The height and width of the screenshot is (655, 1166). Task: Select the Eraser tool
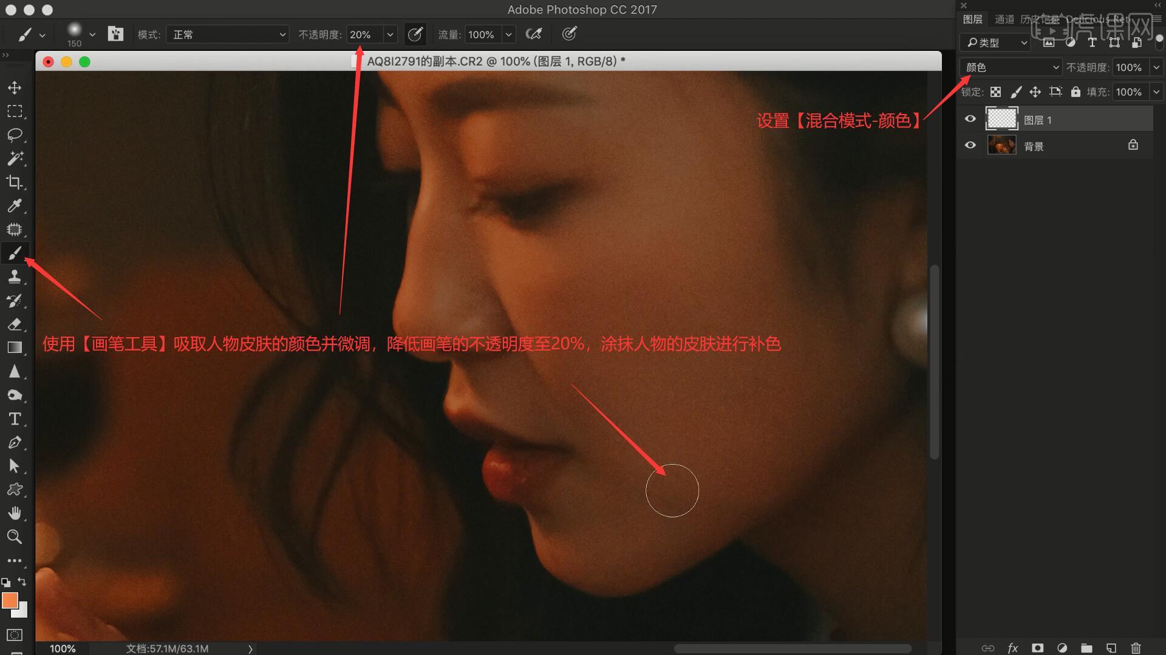click(15, 324)
